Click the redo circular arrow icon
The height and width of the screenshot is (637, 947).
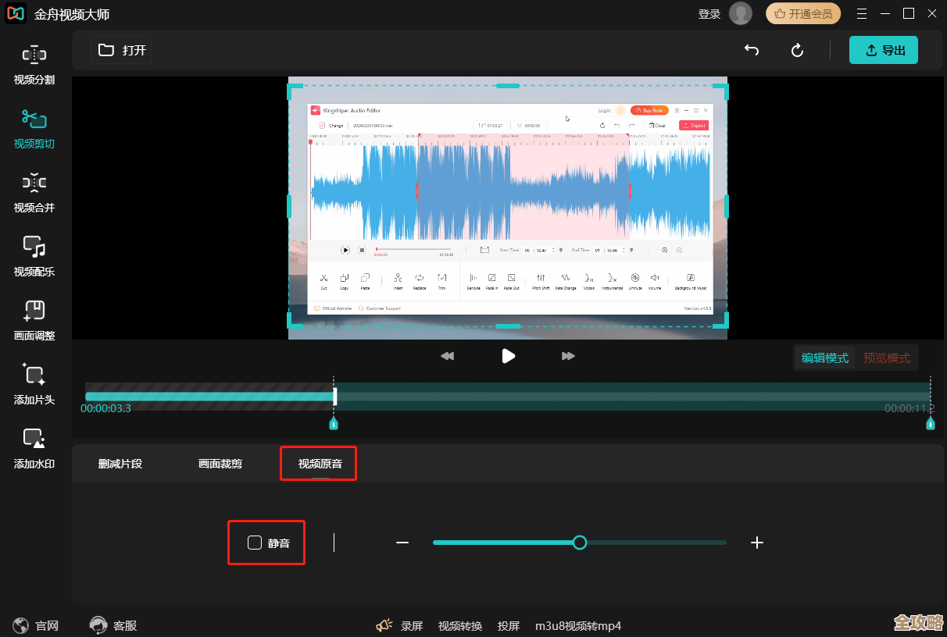click(797, 50)
